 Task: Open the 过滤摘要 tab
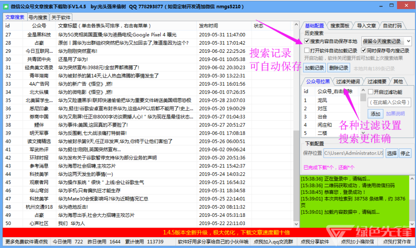click(x=377, y=82)
